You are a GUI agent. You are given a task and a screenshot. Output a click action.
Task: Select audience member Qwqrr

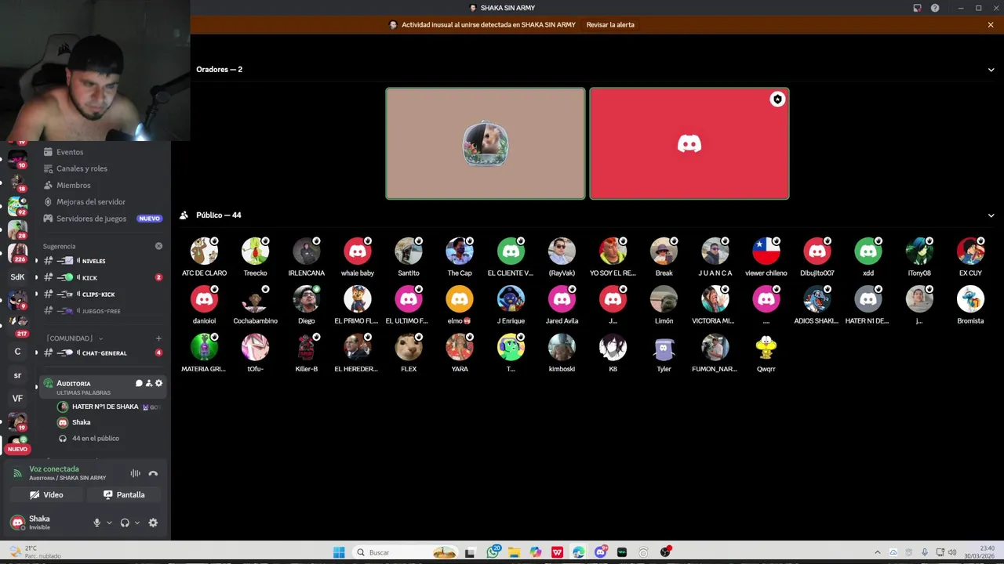766,352
